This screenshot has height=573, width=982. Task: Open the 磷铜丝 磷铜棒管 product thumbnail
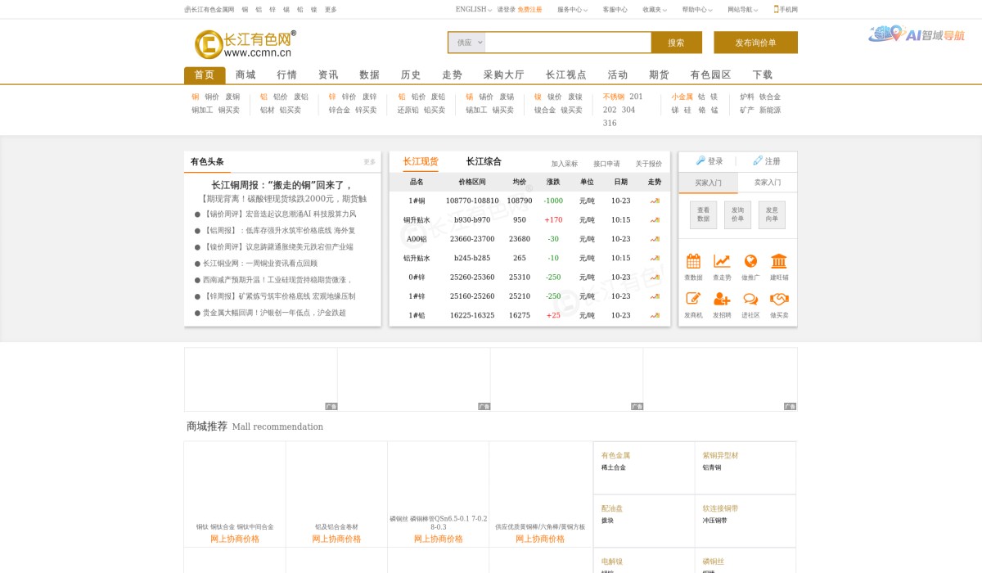pos(439,477)
